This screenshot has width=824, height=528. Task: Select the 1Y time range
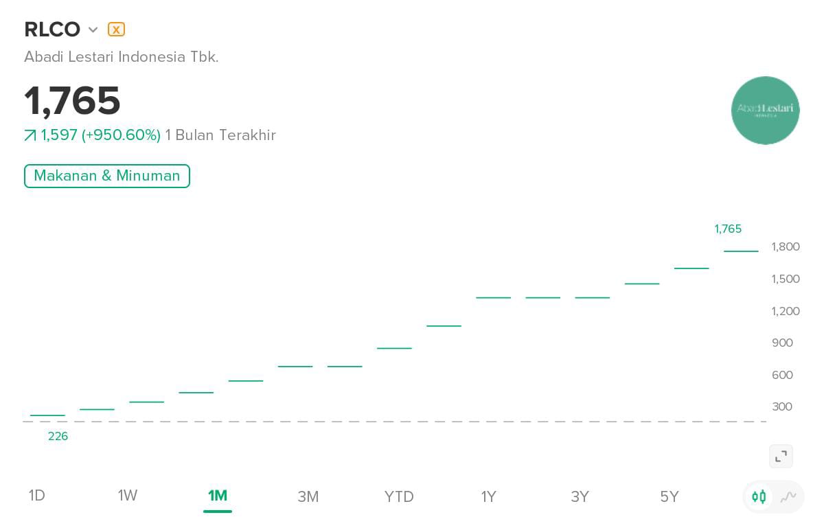pos(489,496)
